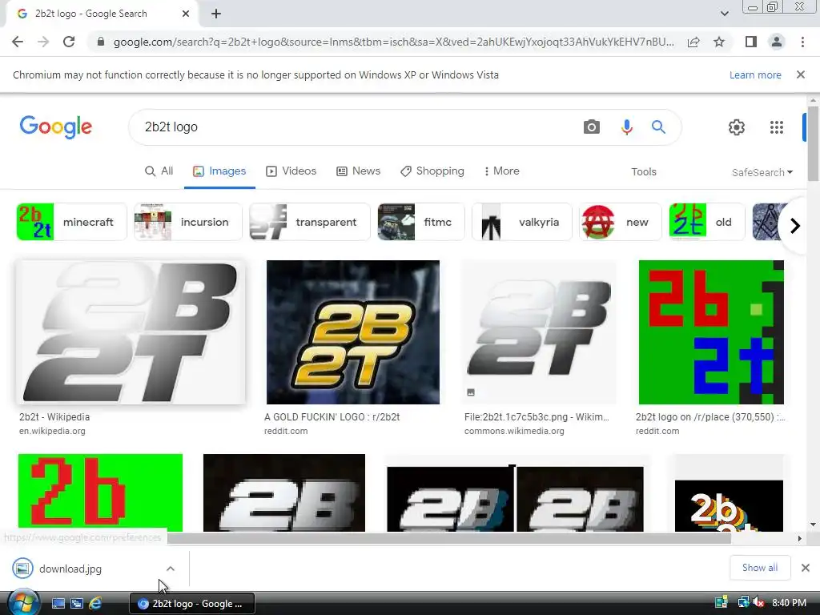The image size is (820, 615).
Task: Switch to the Videos tab
Action: click(291, 171)
